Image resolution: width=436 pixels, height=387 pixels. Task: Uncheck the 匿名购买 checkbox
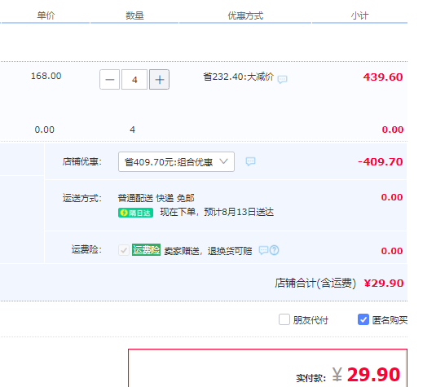coord(363,319)
